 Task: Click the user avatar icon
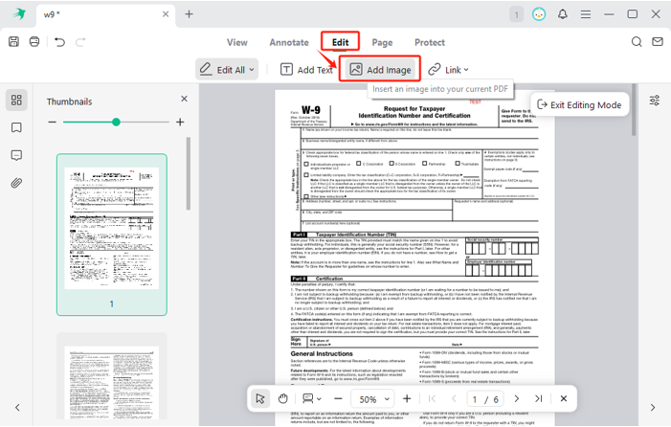click(539, 14)
